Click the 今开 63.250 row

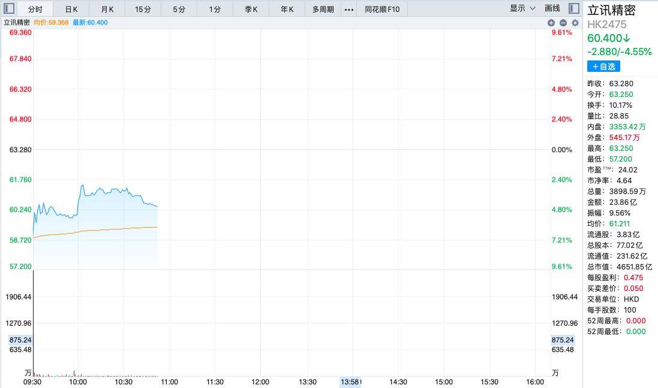(610, 94)
